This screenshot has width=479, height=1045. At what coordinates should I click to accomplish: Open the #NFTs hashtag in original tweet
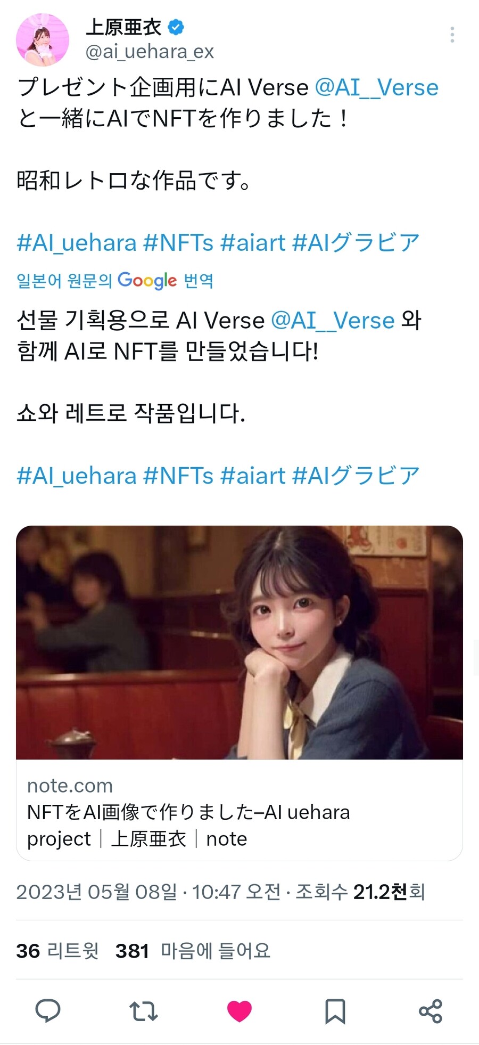click(x=178, y=243)
